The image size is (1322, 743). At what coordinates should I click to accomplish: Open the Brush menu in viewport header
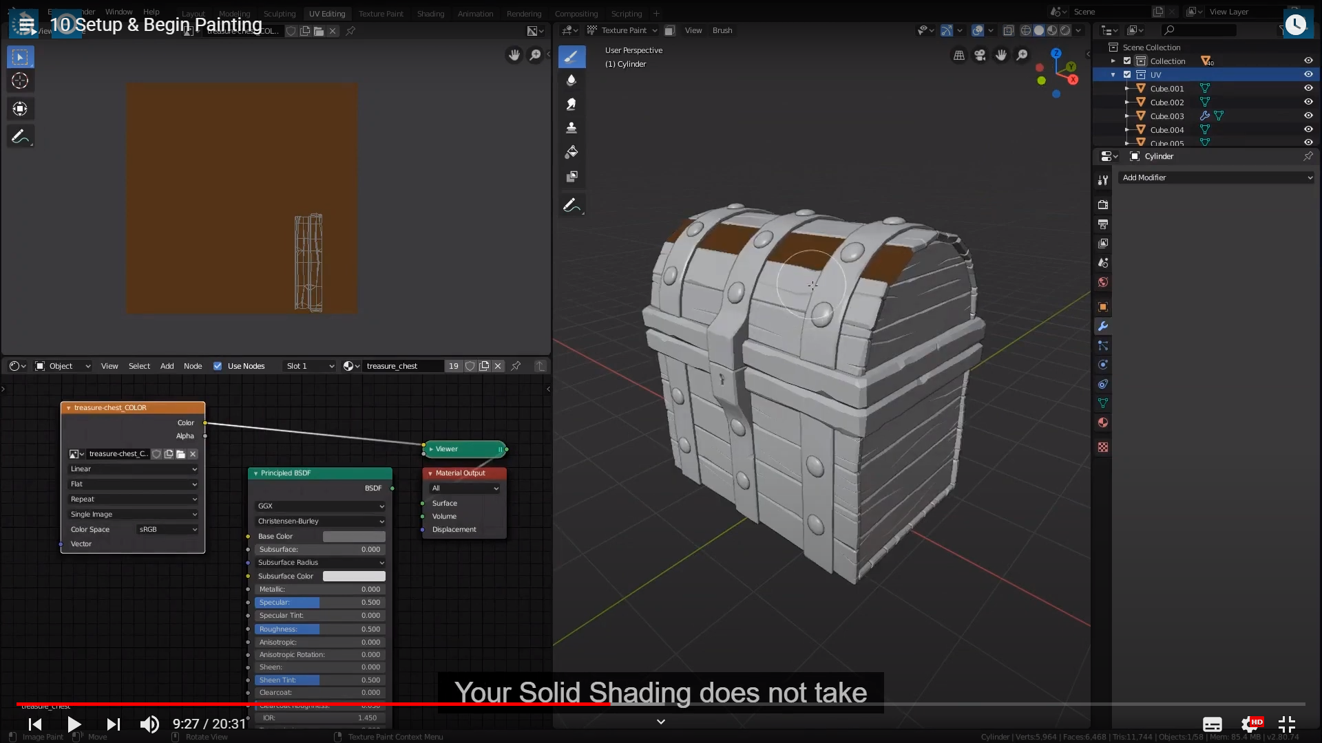point(722,30)
